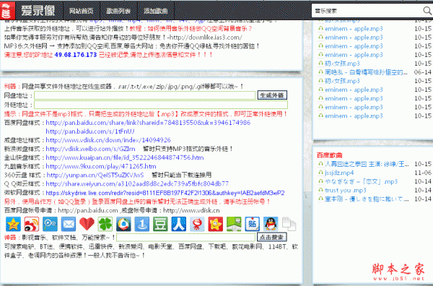This screenshot has width=433, height=286.
Task: Click the http://downlike.ias3.com/ text
Action: (206, 38)
